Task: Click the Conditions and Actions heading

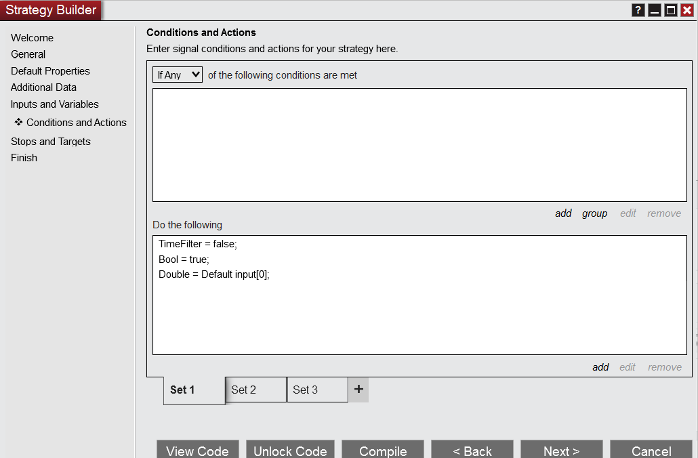Action: [x=201, y=33]
